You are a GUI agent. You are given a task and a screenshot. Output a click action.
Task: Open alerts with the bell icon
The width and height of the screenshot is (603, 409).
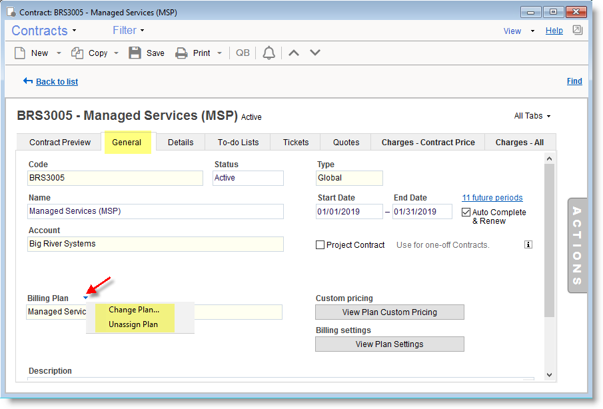click(269, 53)
